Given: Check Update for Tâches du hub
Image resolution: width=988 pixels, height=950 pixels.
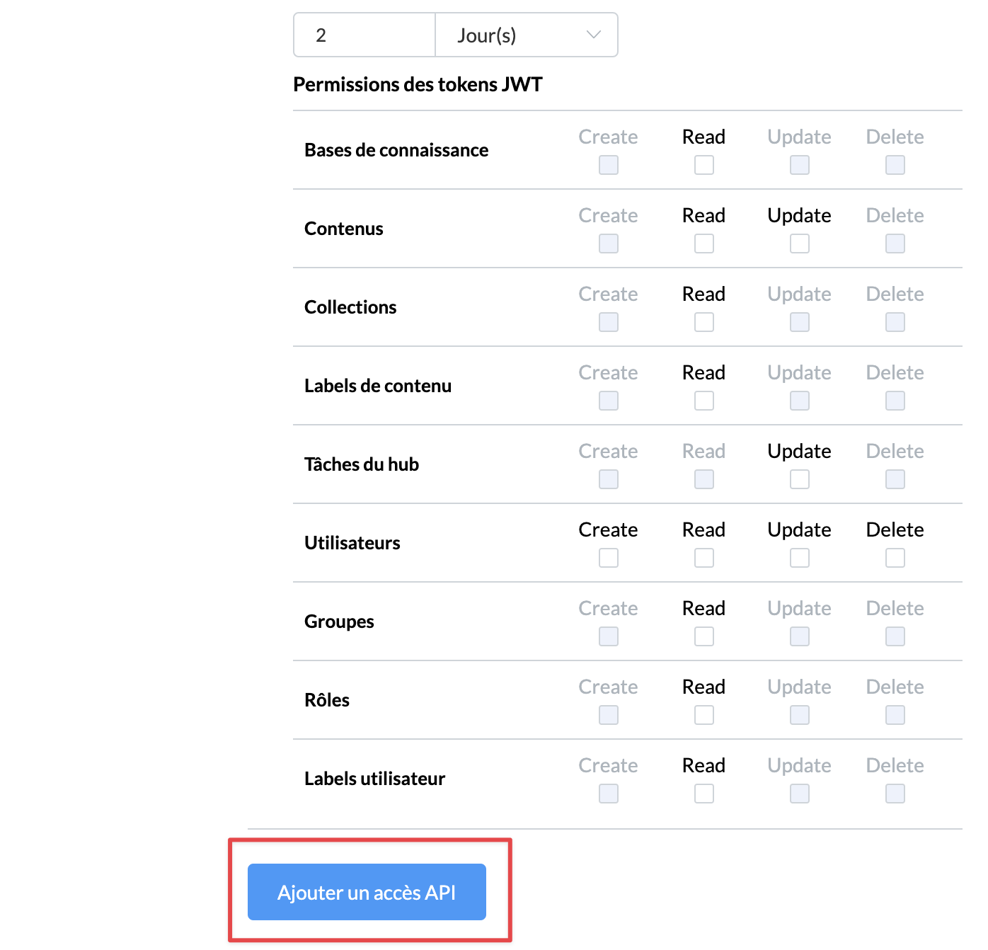Looking at the screenshot, I should [x=800, y=479].
